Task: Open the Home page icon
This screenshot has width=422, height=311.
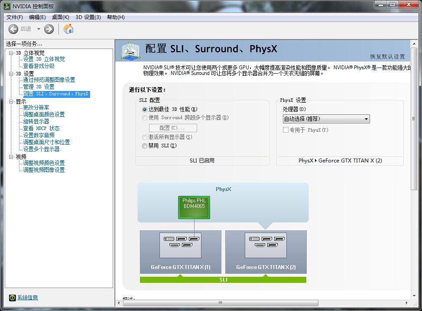Action: [x=68, y=29]
